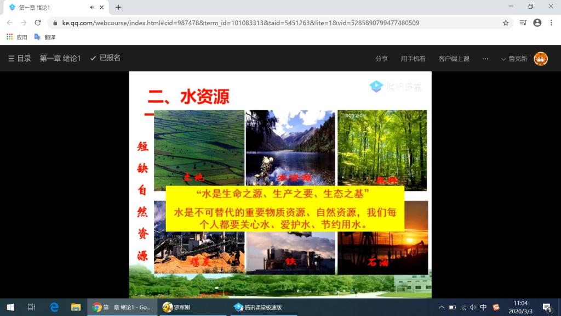Open the three-dots more options menu
Image resolution: width=561 pixels, height=316 pixels.
tap(485, 59)
